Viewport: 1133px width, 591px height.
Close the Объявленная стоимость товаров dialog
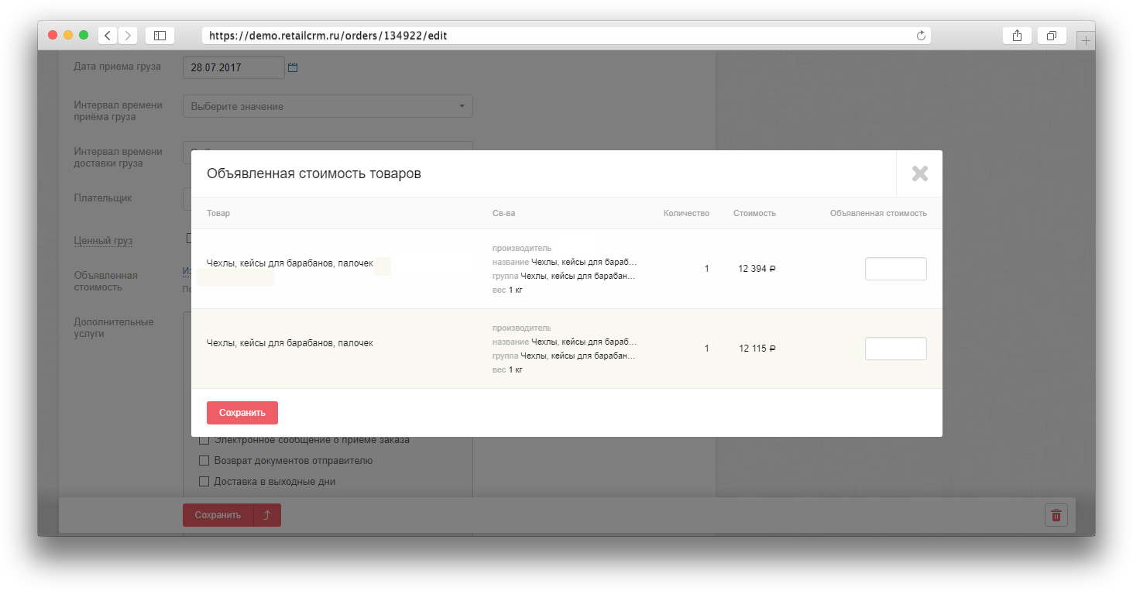[x=919, y=174]
